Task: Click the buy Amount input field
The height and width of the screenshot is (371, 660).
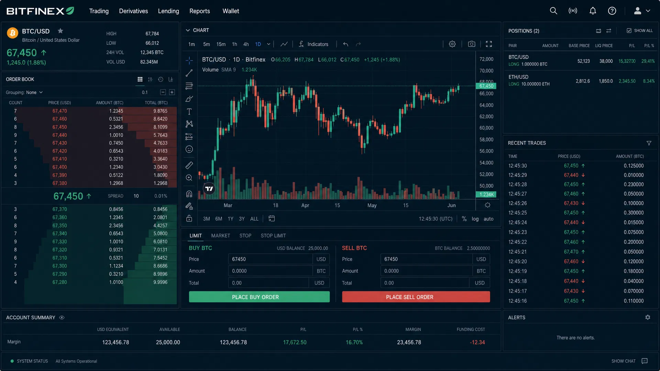Action: [x=270, y=271]
